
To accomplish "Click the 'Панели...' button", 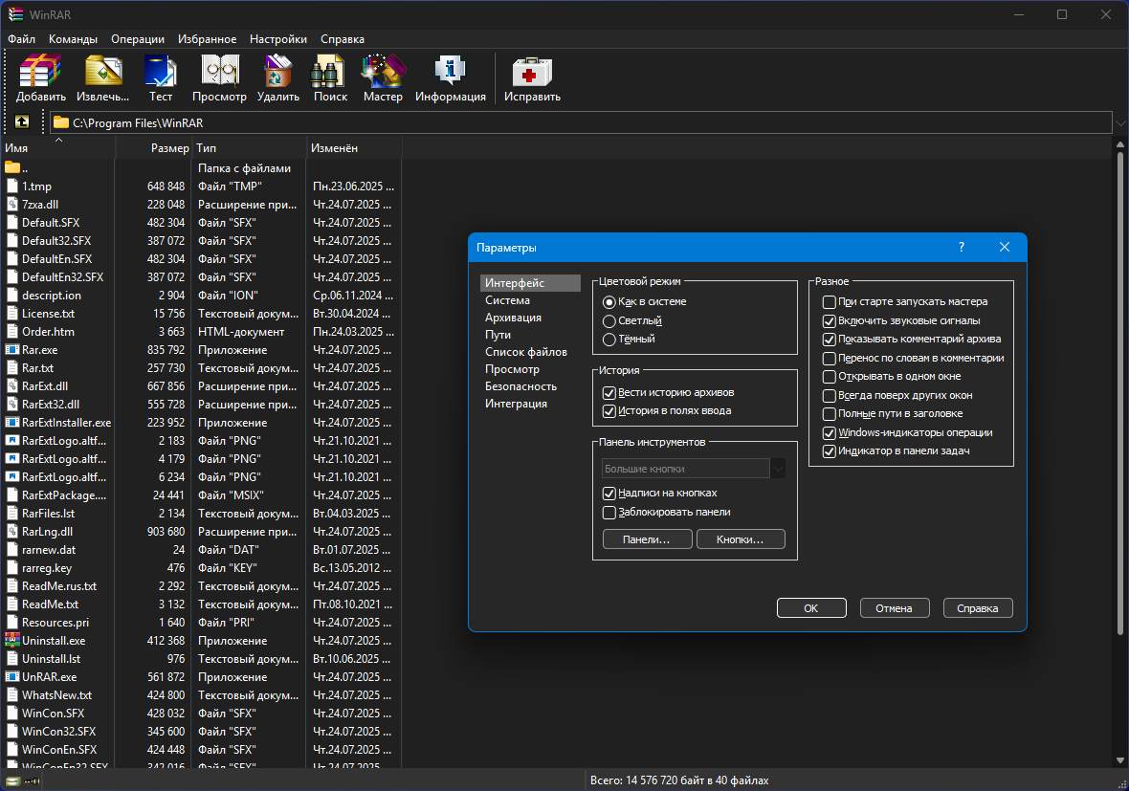I will click(647, 539).
